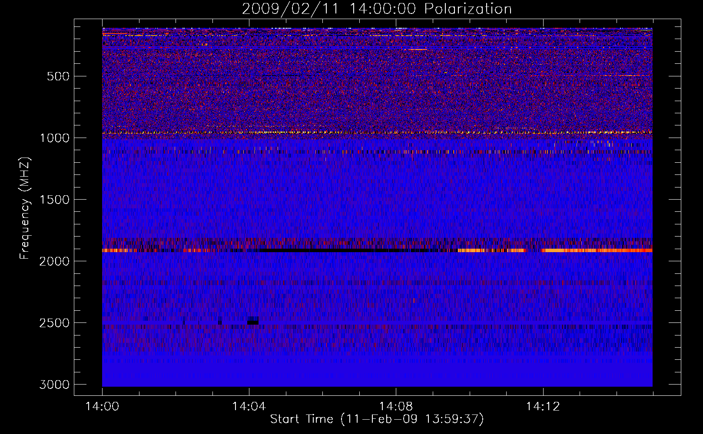Click the 1000 frequency tick label
This screenshot has height=434, width=703.
click(54, 138)
